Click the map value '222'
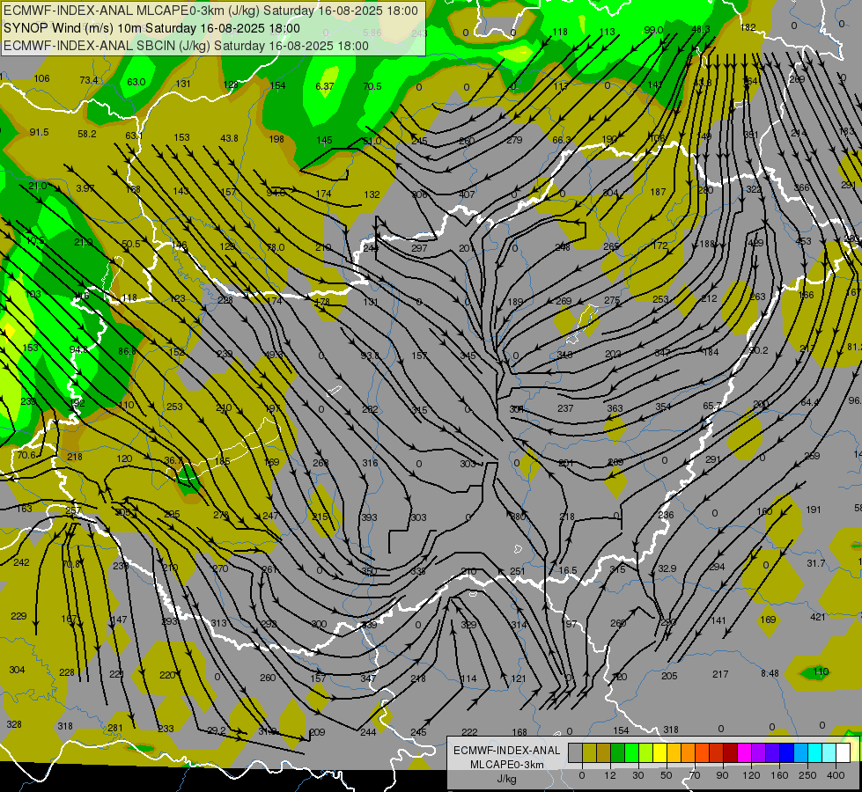Image resolution: width=862 pixels, height=792 pixels. 469,731
